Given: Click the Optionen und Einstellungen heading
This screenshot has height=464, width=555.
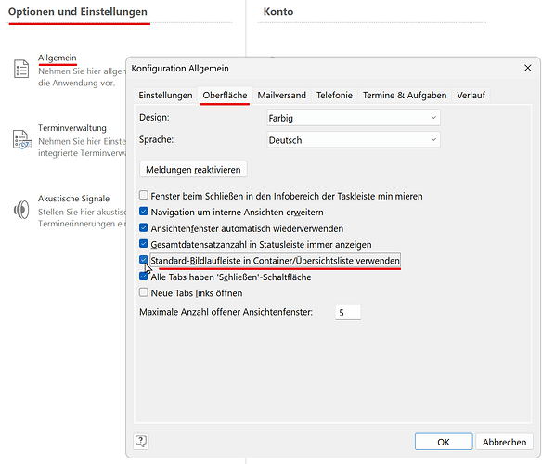Looking at the screenshot, I should (78, 12).
